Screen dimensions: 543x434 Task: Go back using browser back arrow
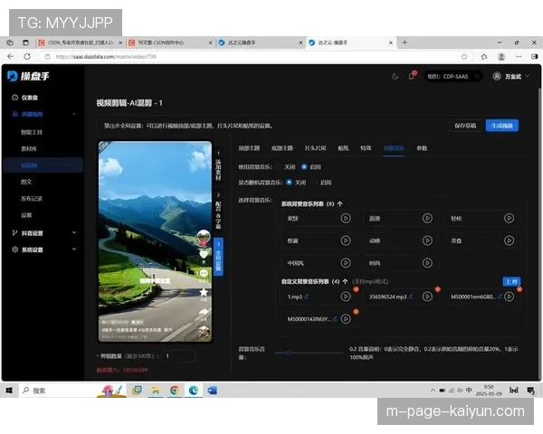point(11,56)
